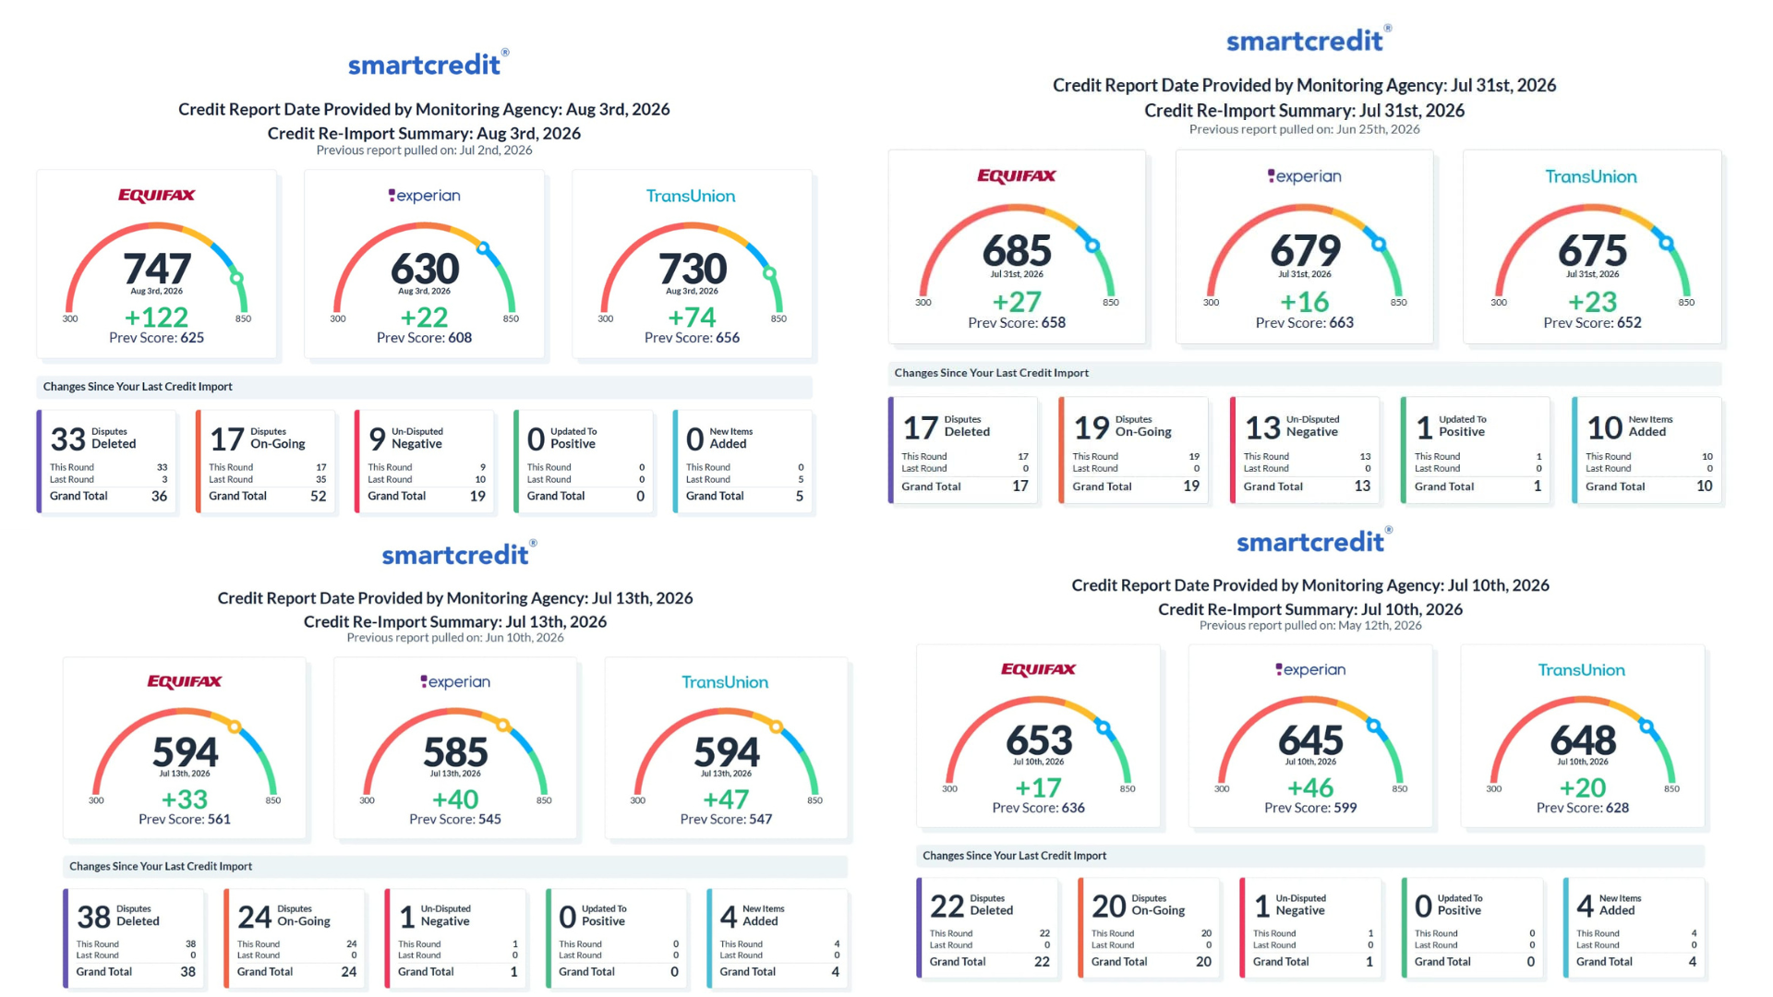Select 'Prev Score: 561' text
The width and height of the screenshot is (1773, 997).
tap(185, 820)
